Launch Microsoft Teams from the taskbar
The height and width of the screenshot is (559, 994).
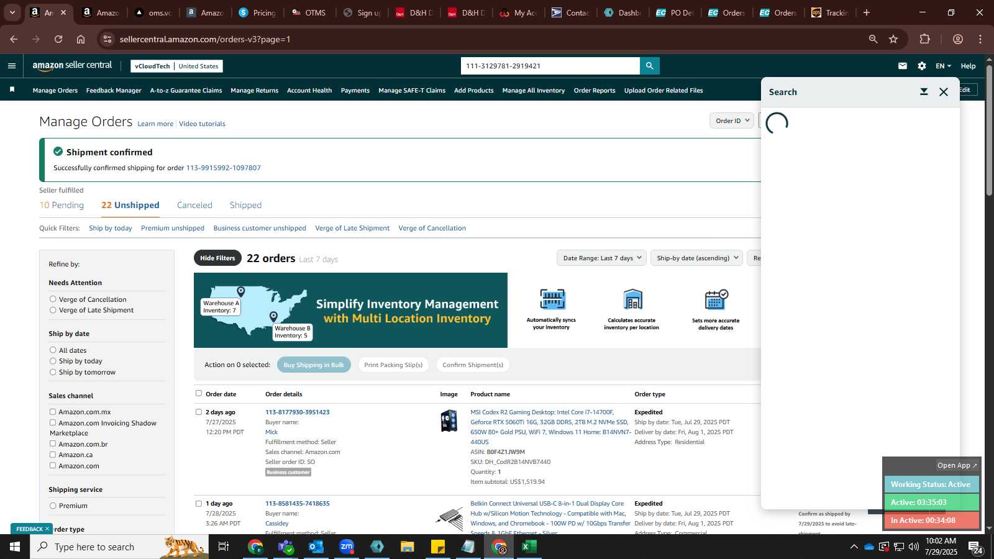286,547
